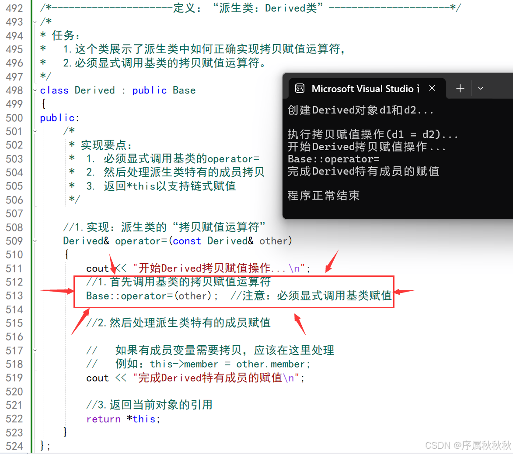Click line number 524 in gutter
The width and height of the screenshot is (513, 454).
(x=14, y=446)
